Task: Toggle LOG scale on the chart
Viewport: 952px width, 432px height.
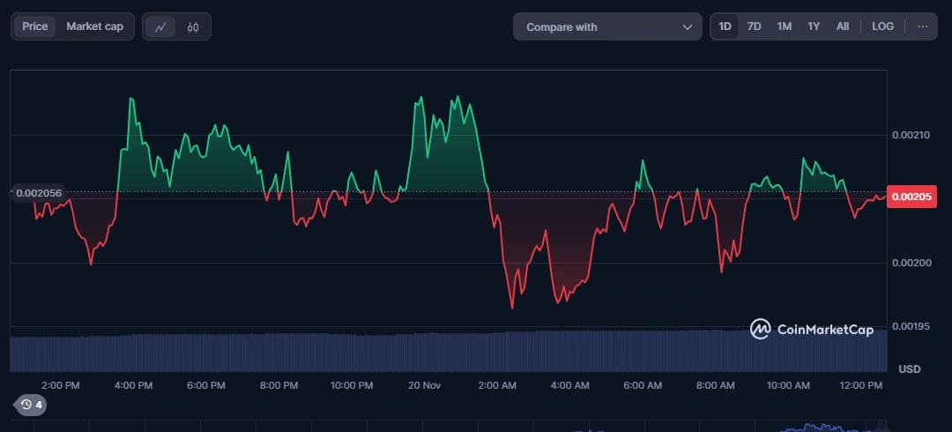Action: pos(882,26)
